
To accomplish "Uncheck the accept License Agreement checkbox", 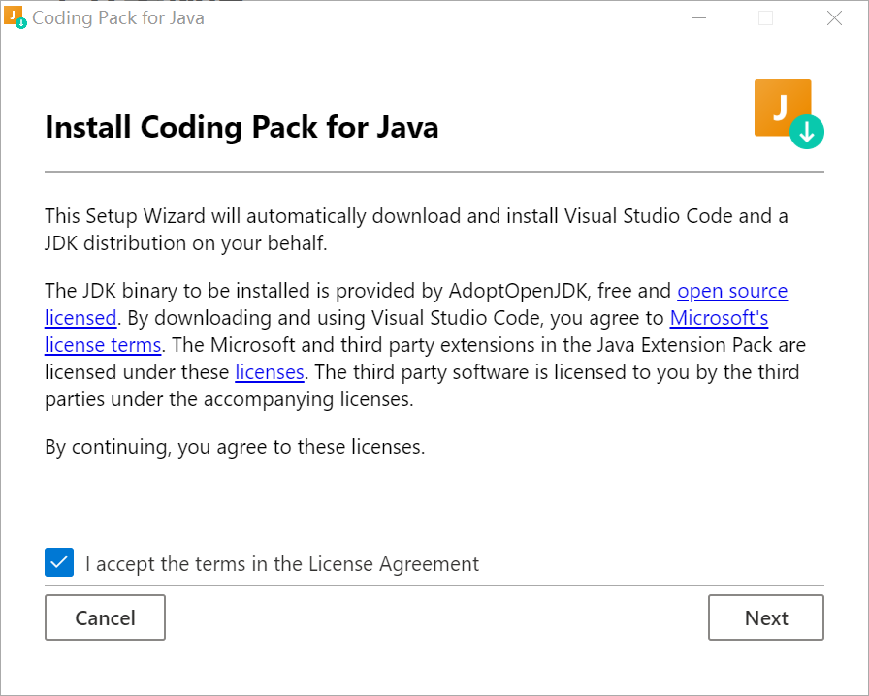I will 59,562.
